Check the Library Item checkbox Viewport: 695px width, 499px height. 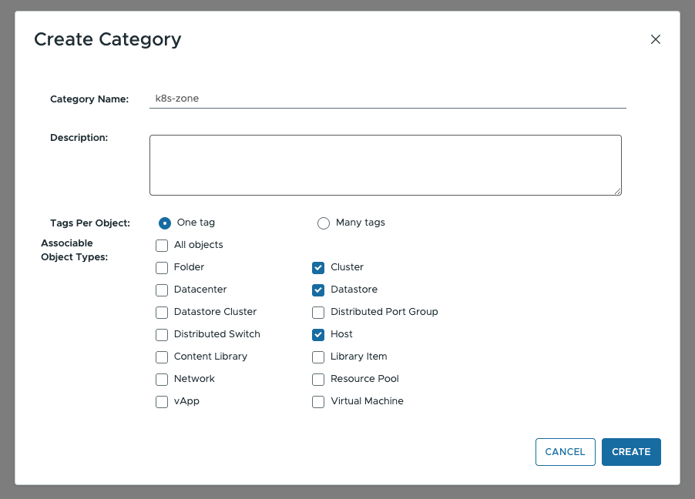(318, 357)
